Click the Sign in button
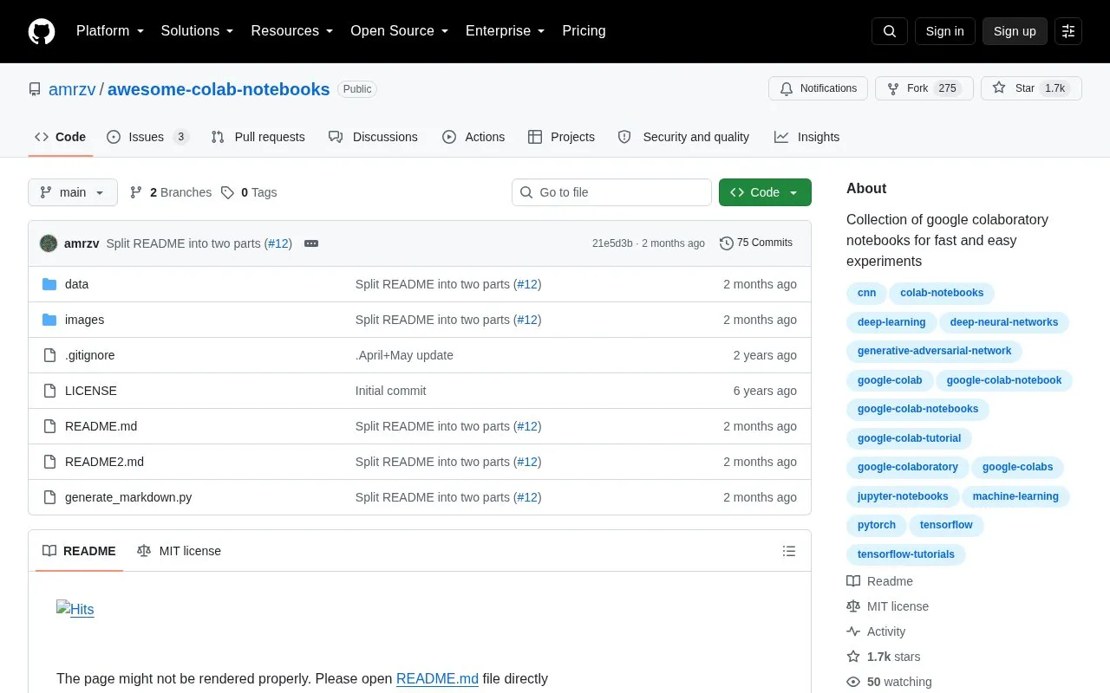1110x693 pixels. click(x=944, y=31)
